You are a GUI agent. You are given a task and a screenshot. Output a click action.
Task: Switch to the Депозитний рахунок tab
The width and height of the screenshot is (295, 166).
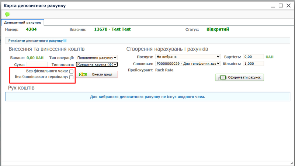point(22,22)
